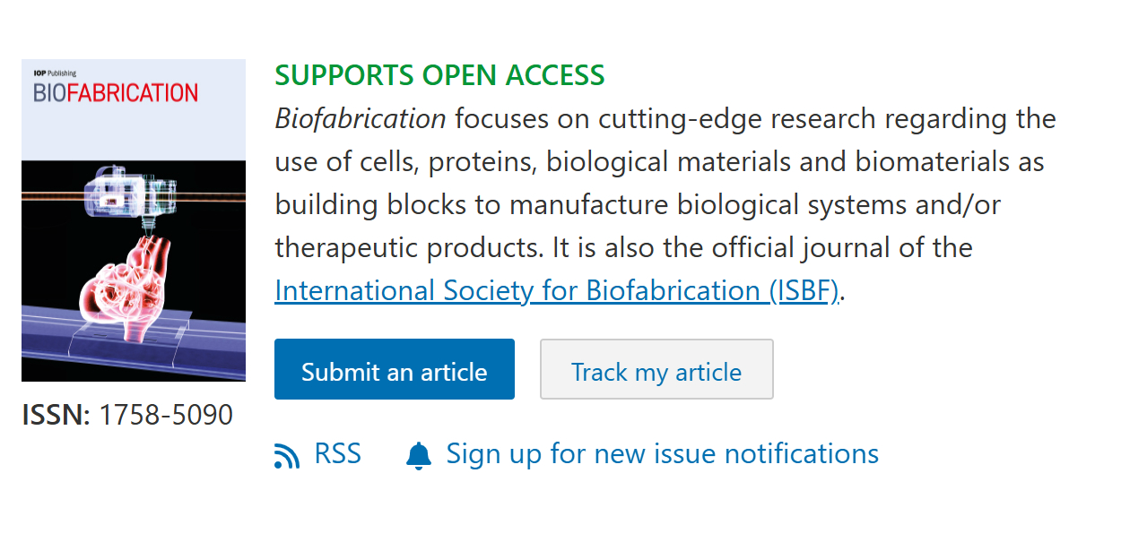Click the bold ISSN label

pos(56,415)
